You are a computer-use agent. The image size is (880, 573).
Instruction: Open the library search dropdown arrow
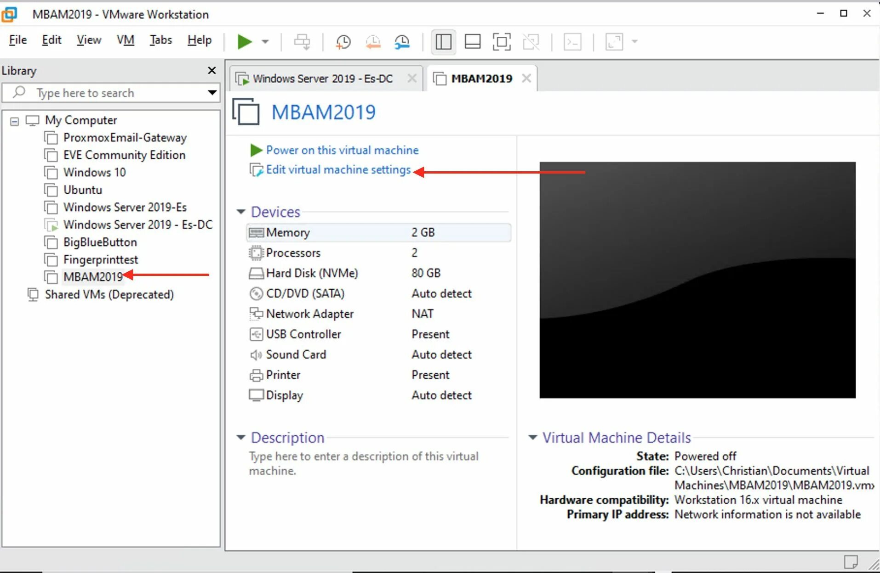[x=212, y=93]
